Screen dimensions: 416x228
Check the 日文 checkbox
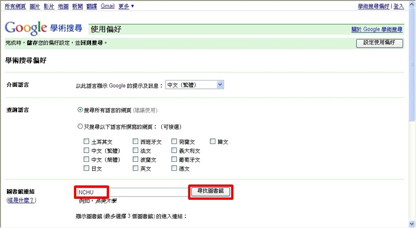click(x=86, y=168)
